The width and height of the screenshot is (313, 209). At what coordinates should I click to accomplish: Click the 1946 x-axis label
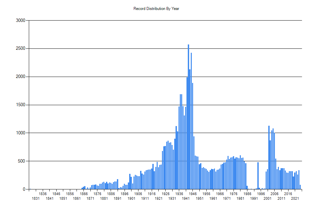(x=193, y=194)
